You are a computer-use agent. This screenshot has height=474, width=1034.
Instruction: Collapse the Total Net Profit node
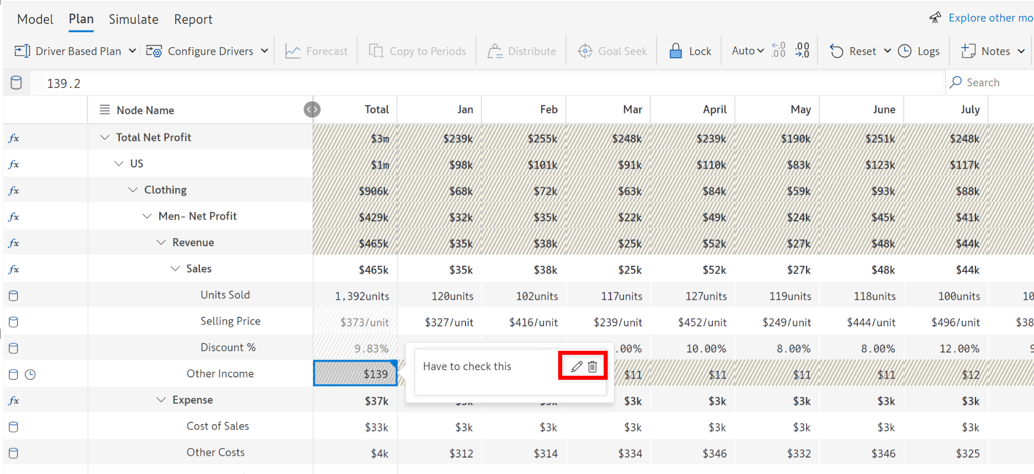tap(105, 137)
